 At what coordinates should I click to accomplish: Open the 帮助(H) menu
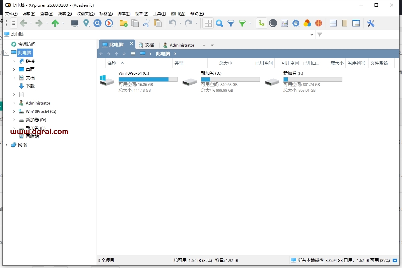click(197, 14)
